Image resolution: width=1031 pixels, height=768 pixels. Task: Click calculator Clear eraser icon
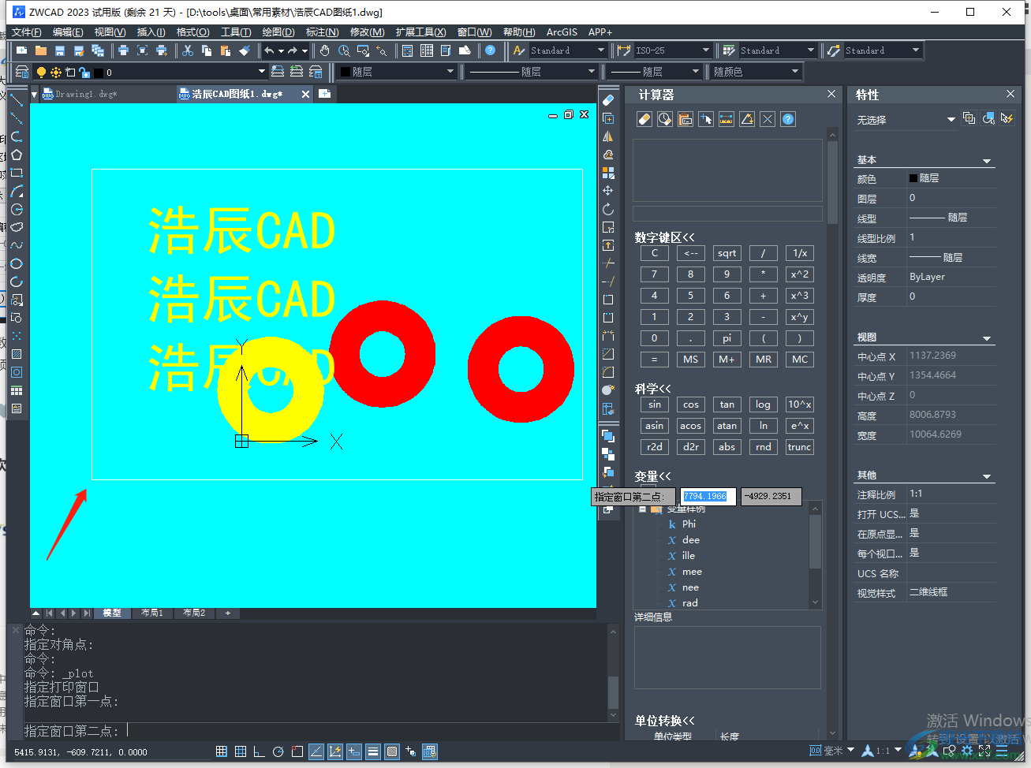(644, 119)
